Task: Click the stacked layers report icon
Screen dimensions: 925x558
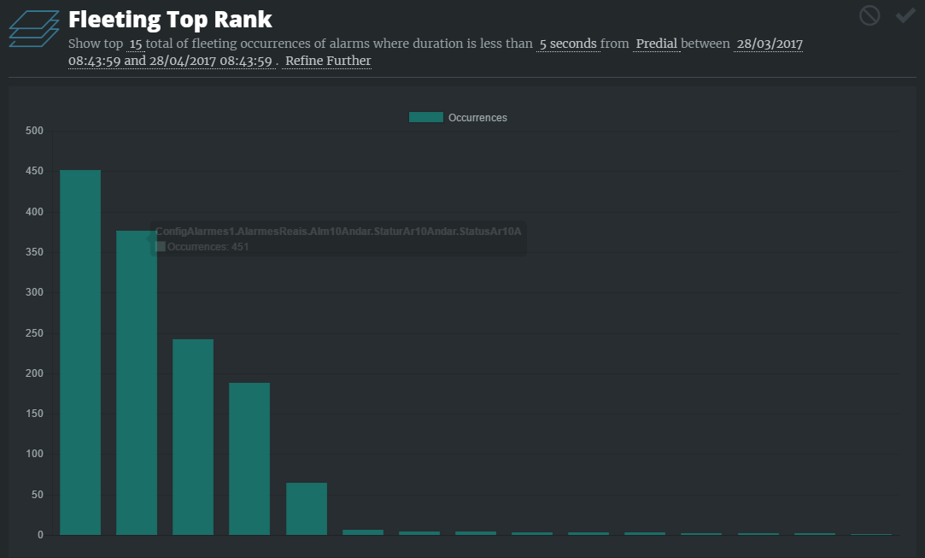Action: 34,29
